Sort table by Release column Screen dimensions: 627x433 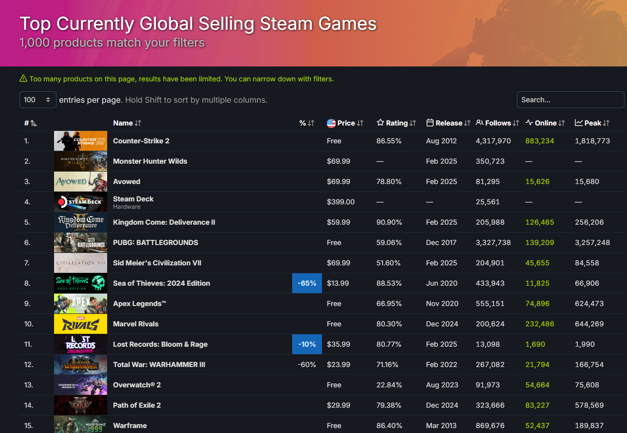coord(448,123)
